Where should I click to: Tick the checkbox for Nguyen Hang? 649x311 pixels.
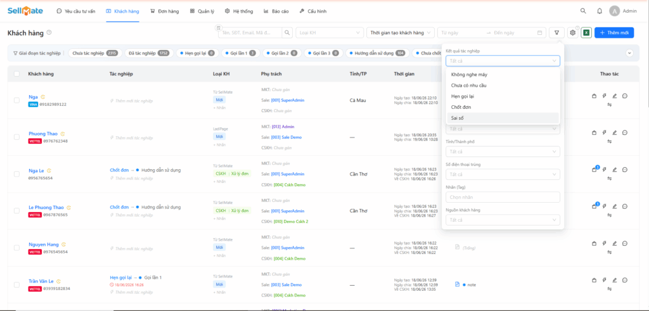(x=16, y=248)
